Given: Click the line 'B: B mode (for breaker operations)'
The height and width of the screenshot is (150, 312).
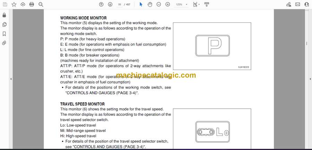Looking at the screenshot, I should [90, 55].
